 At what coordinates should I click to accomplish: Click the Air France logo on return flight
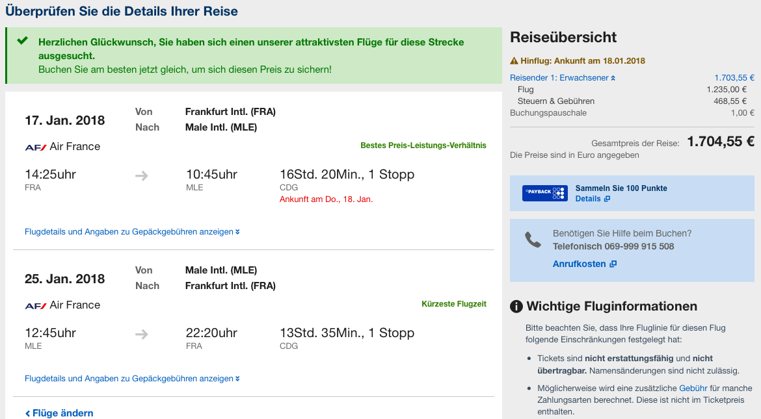(36, 305)
